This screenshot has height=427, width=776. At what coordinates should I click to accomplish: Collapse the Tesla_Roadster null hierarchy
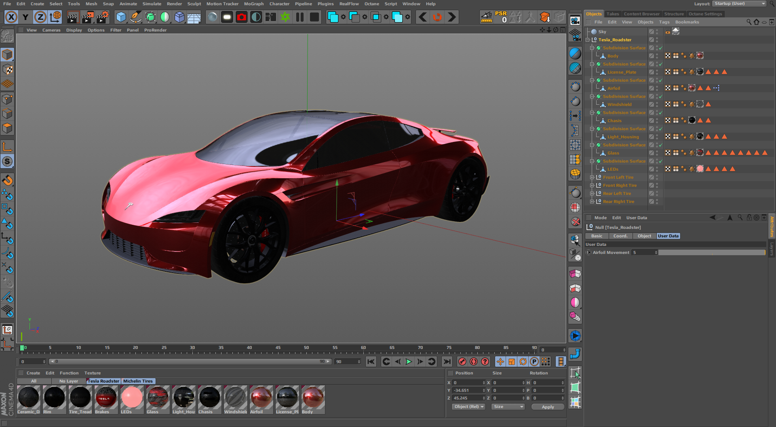(588, 40)
